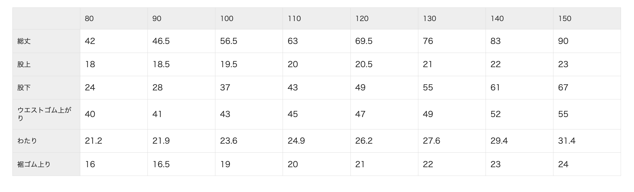Click 総丈 value 46.5 for size 90
This screenshot has height=192, width=634.
pyautogui.click(x=161, y=41)
